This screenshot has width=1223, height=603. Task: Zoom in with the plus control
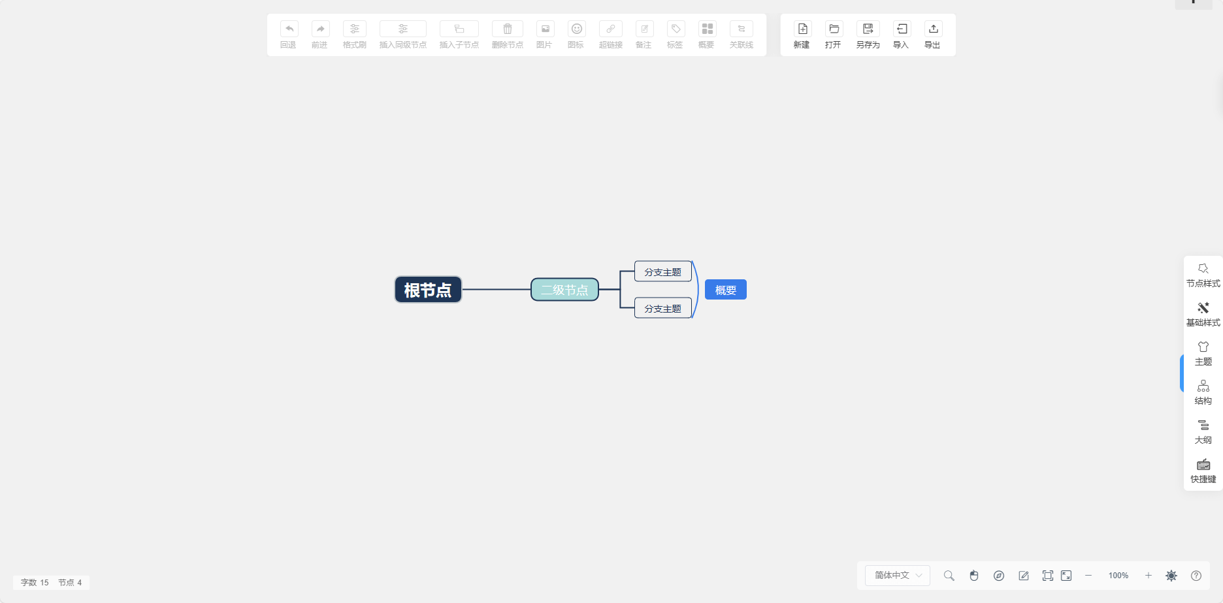pos(1149,575)
